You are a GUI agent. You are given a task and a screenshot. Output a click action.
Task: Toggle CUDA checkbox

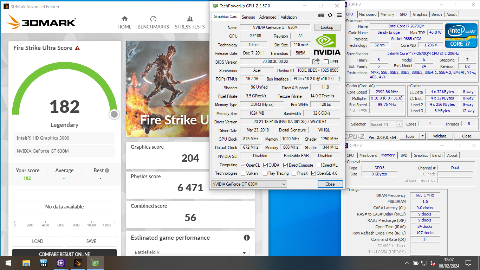(x=265, y=165)
